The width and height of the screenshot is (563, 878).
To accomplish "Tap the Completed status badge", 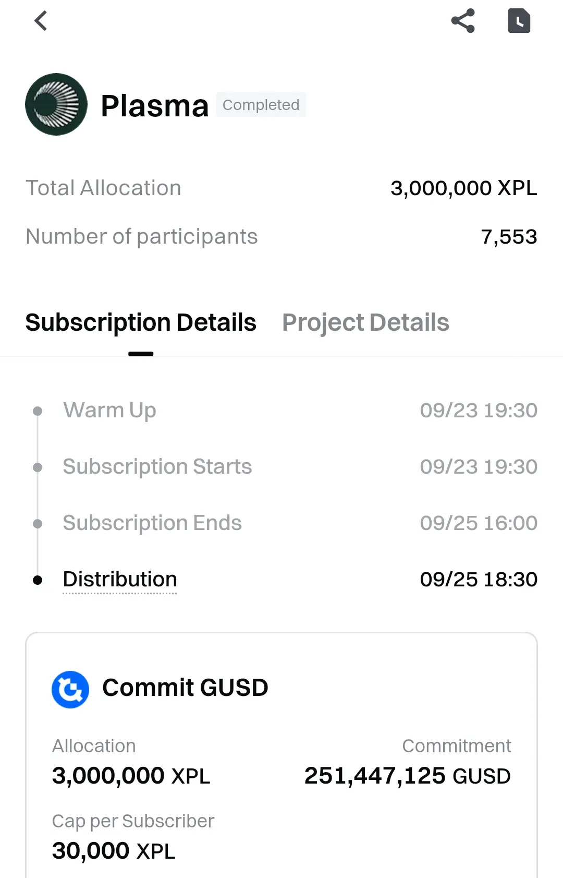I will point(261,105).
